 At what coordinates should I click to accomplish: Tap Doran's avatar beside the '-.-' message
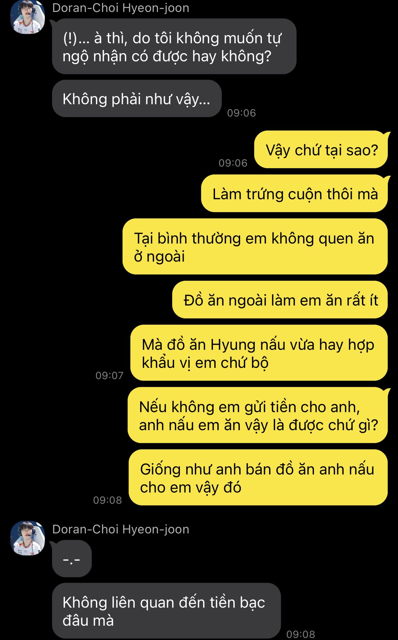point(28,538)
